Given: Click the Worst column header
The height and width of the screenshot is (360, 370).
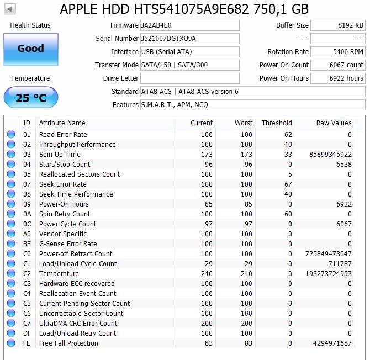Looking at the screenshot, I should pyautogui.click(x=235, y=123).
